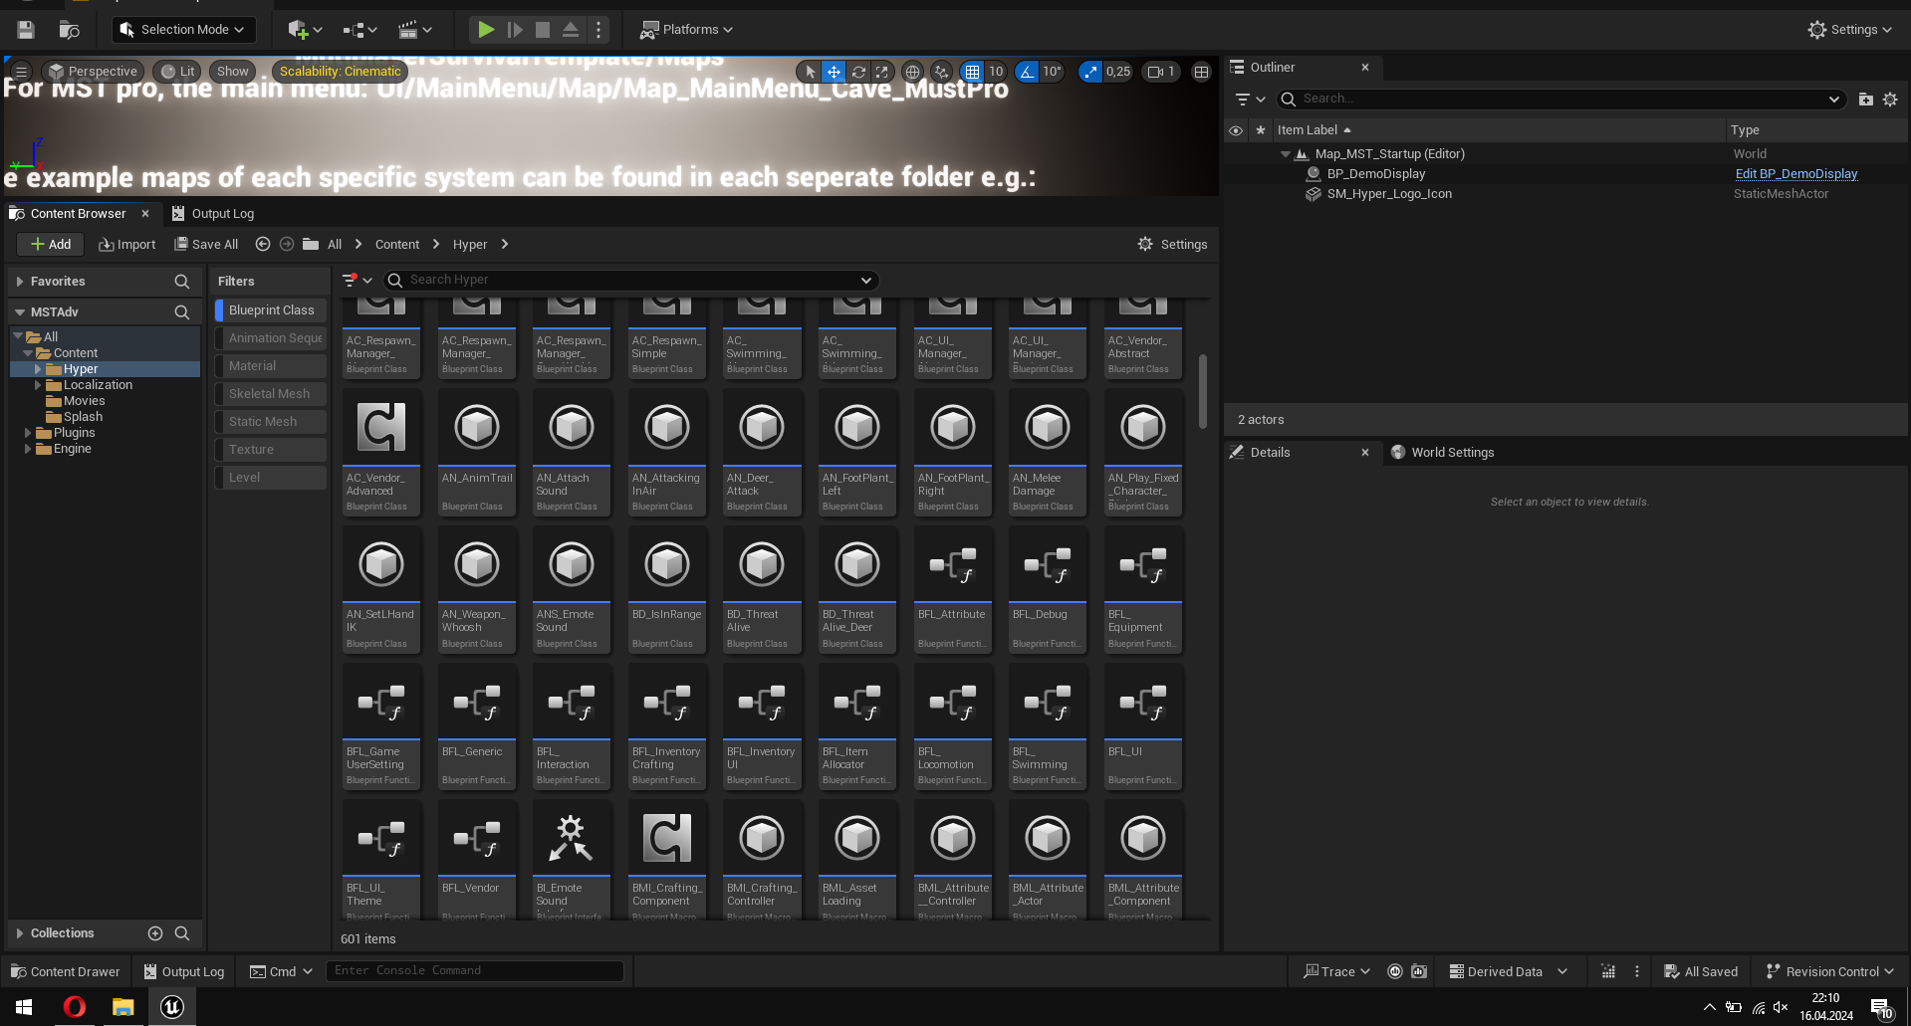This screenshot has width=1911, height=1026.
Task: Expand the Plugins folder in tree
Action: pos(28,433)
